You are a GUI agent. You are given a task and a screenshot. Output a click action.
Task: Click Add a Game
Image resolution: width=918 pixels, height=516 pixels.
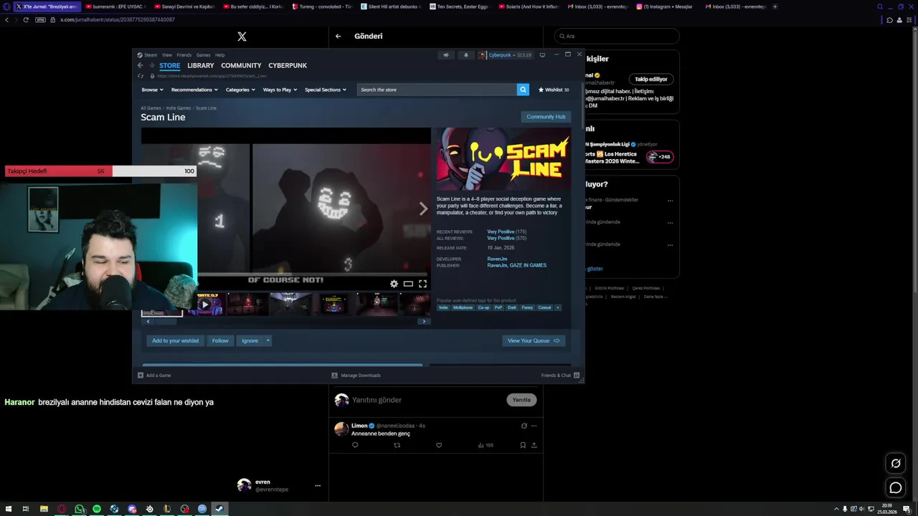(154, 375)
